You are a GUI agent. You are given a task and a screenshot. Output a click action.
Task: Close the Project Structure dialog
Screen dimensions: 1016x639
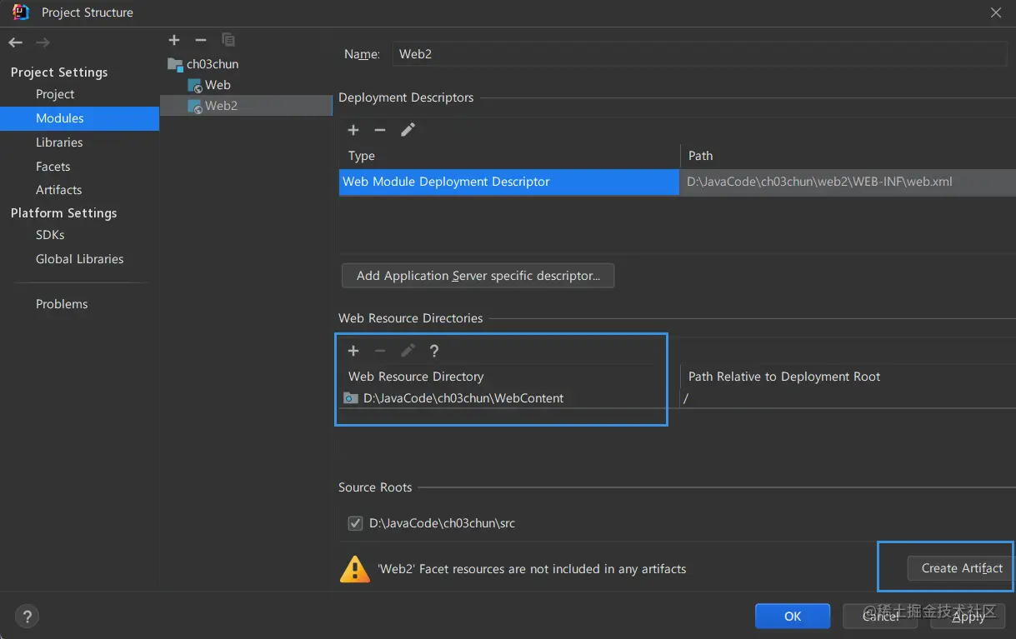click(x=995, y=12)
